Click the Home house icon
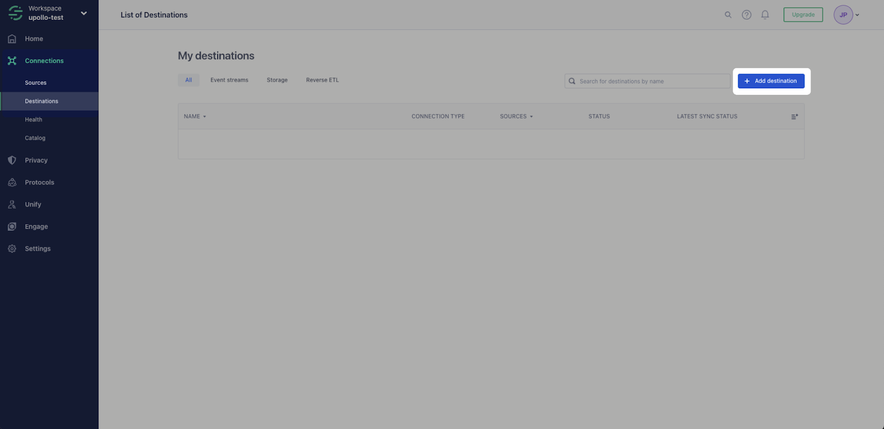Image resolution: width=884 pixels, height=429 pixels. (x=12, y=39)
